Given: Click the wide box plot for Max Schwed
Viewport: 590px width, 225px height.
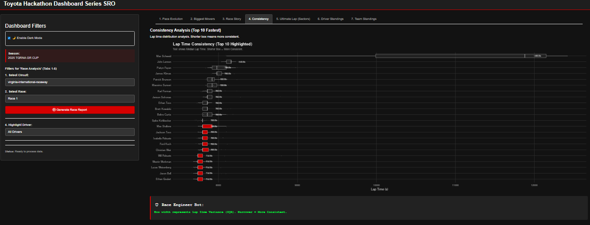Looking at the screenshot, I should (x=461, y=56).
